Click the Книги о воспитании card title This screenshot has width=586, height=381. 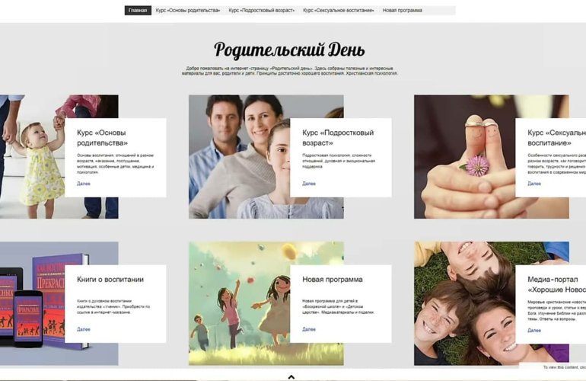[x=110, y=280]
